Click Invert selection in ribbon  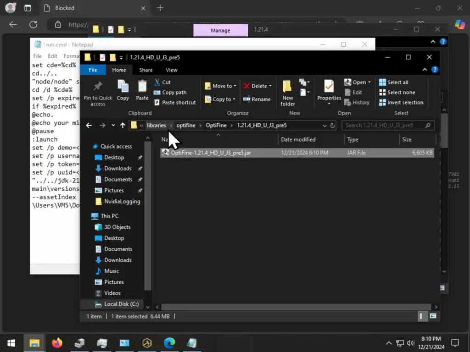[x=401, y=102]
